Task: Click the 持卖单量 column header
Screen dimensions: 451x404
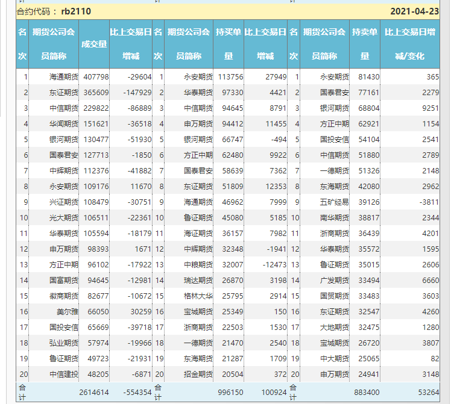Action: pyautogui.click(x=365, y=44)
